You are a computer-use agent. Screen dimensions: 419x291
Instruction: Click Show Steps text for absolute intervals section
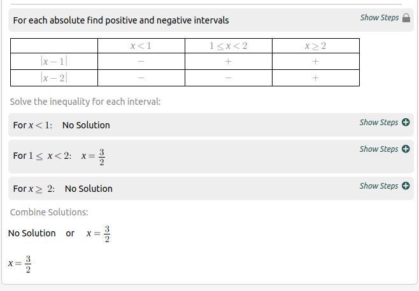pyautogui.click(x=379, y=18)
